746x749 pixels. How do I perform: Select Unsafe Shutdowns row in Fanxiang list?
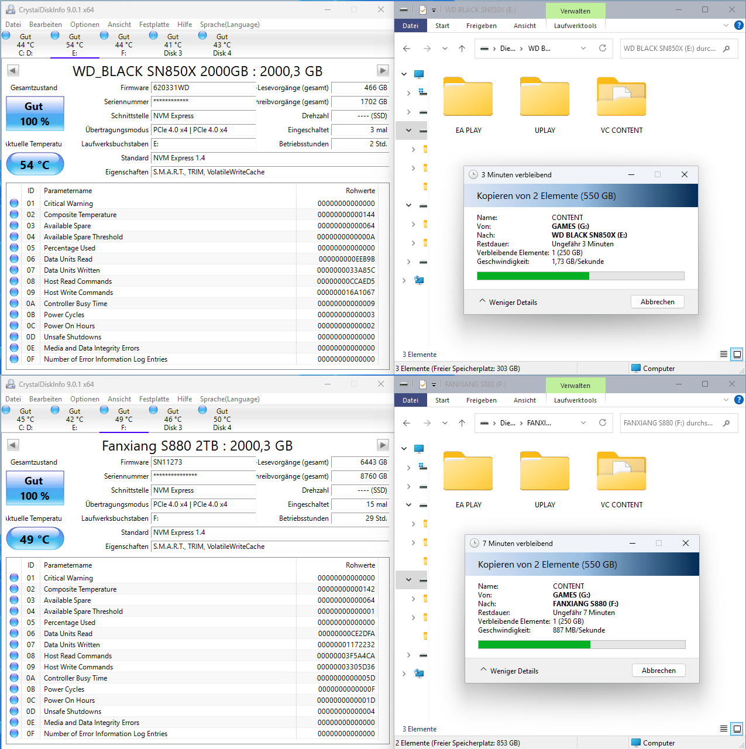coord(192,712)
